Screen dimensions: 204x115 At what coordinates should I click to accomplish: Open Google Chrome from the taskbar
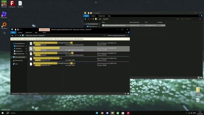pos(102,113)
